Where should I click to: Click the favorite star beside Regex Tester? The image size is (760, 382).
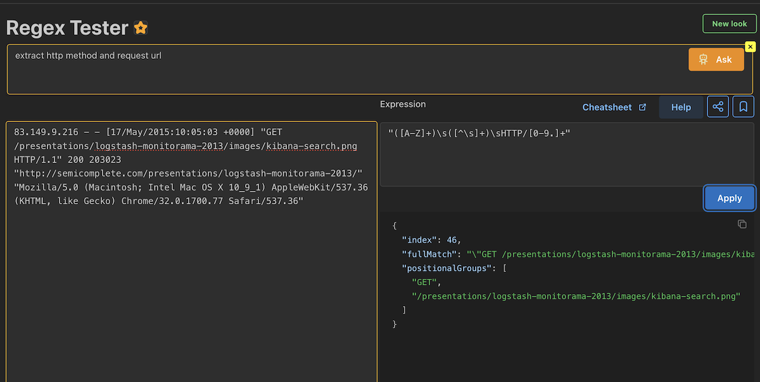click(x=141, y=28)
